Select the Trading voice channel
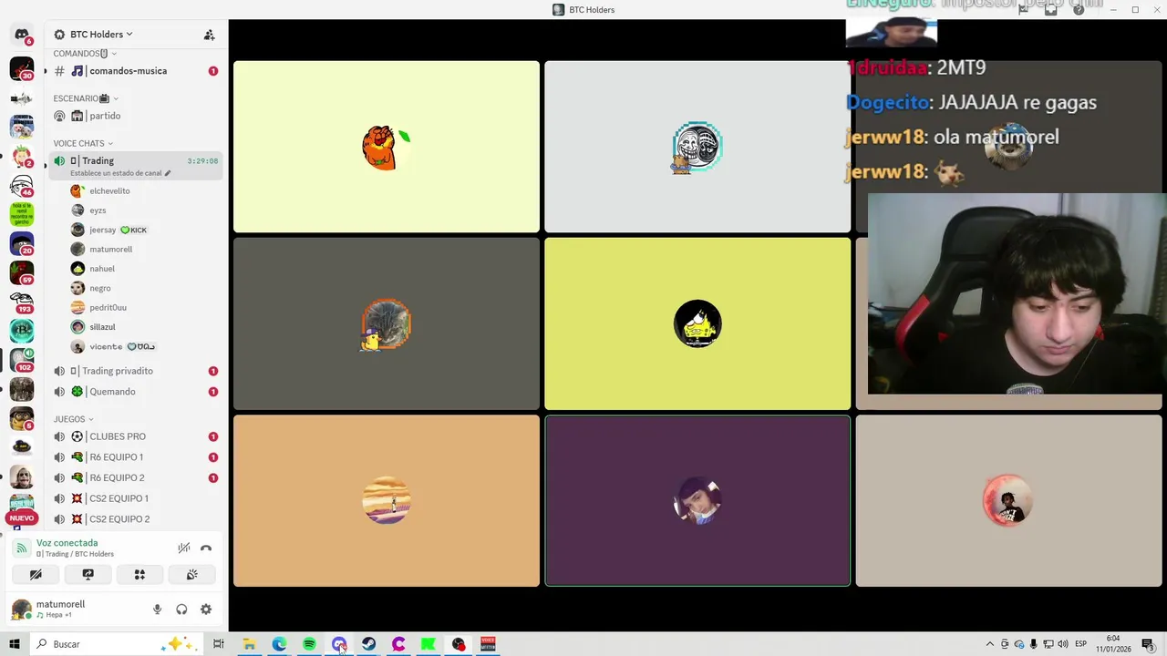 click(x=135, y=165)
